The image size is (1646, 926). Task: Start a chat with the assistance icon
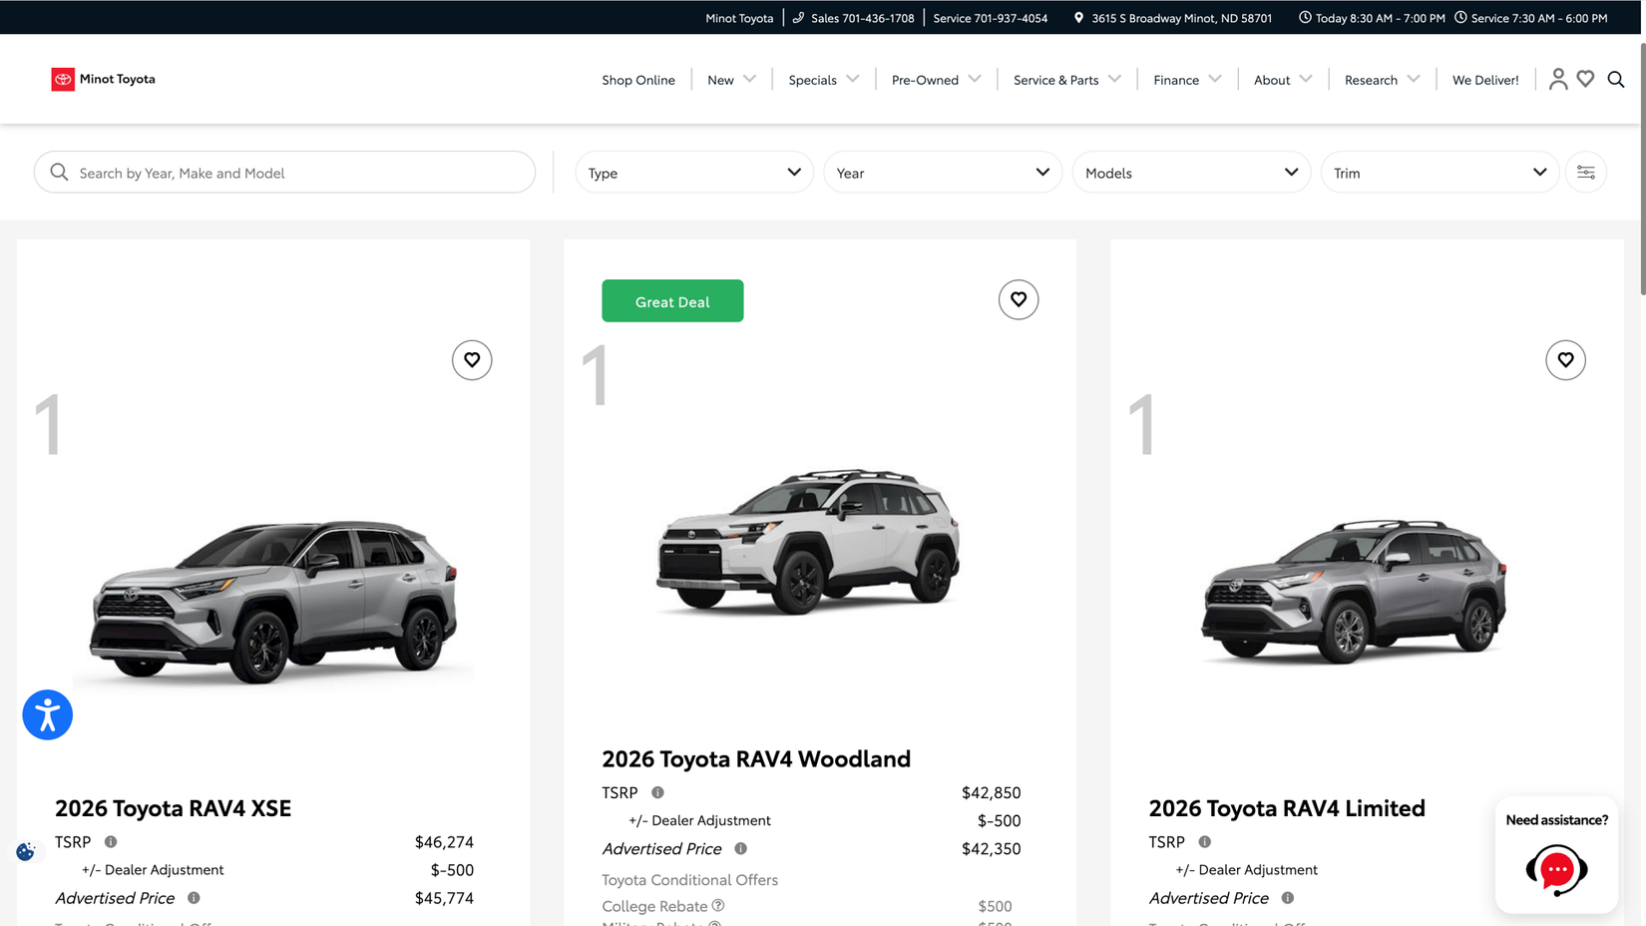click(1556, 870)
